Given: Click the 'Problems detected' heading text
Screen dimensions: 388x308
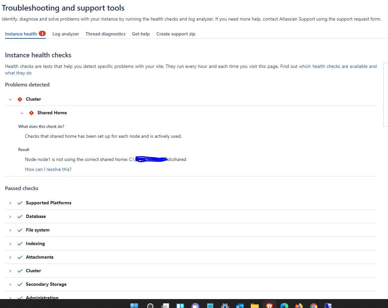Looking at the screenshot, I should (x=27, y=84).
